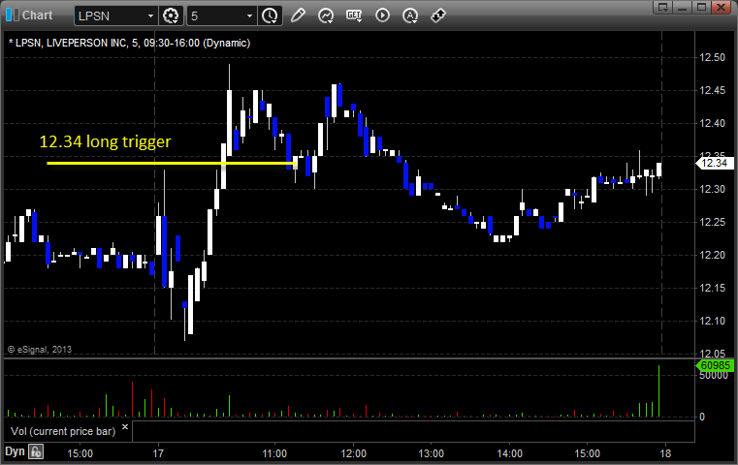Viewport: 738px width, 465px height.
Task: Expand the interval 5 dropdown
Action: tap(250, 16)
